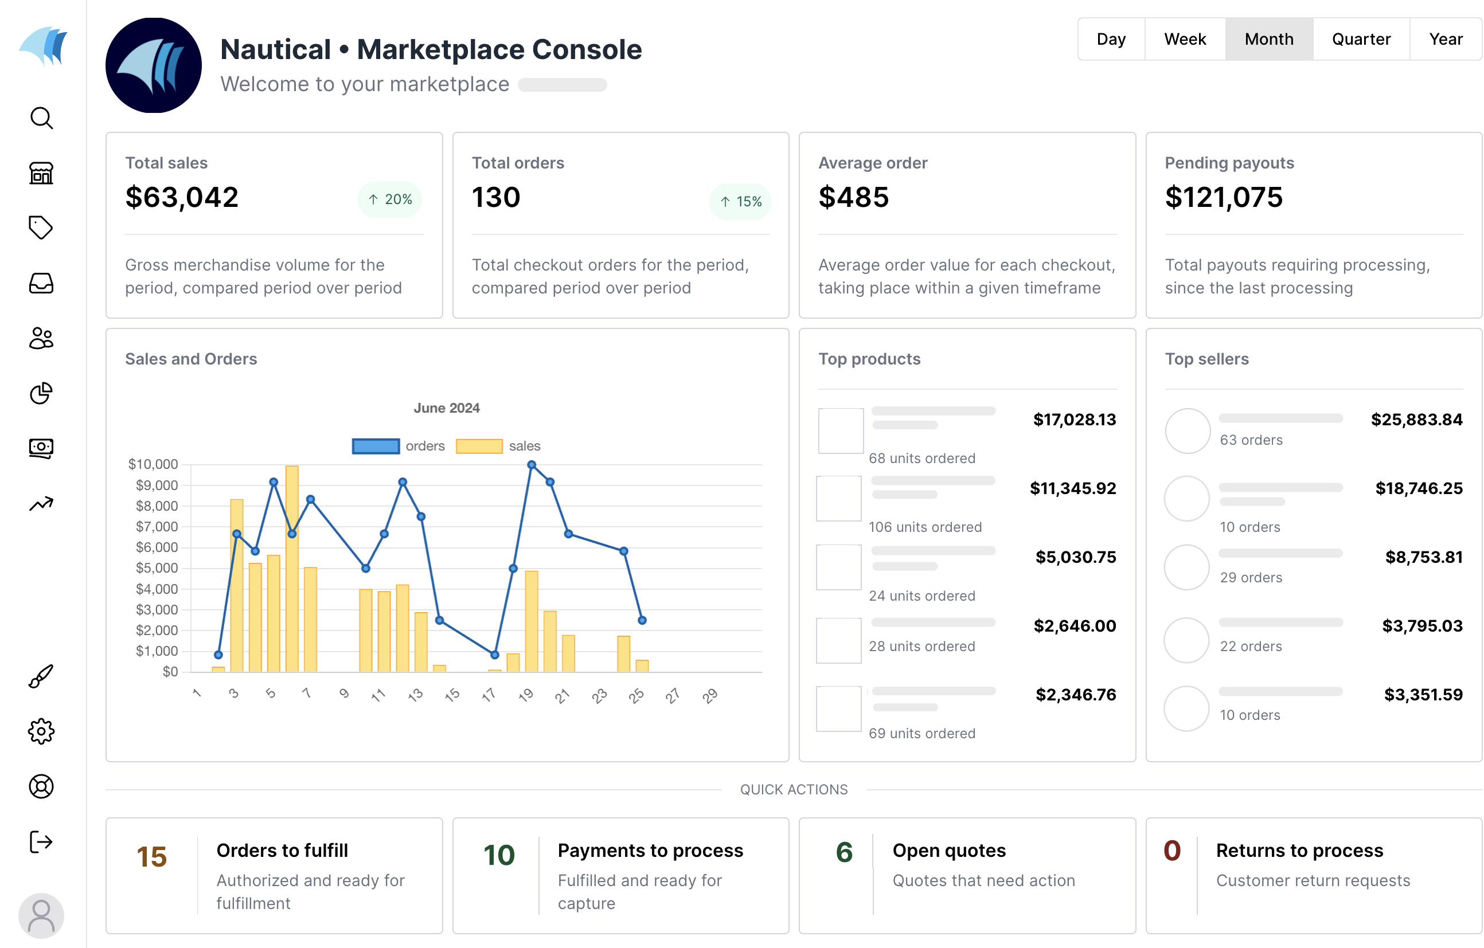Screen dimensions: 1484x948
Task: Open the customers section
Action: coord(41,338)
